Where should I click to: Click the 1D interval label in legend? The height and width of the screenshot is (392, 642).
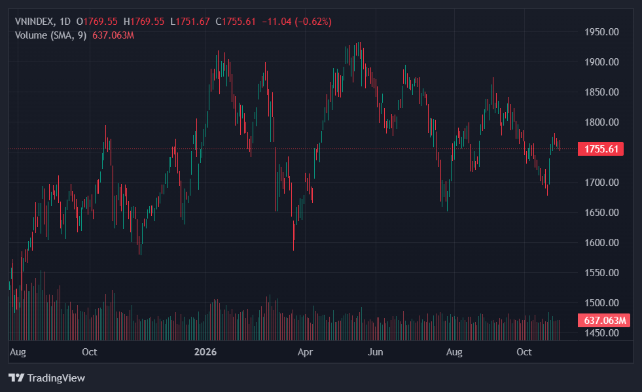pyautogui.click(x=65, y=22)
